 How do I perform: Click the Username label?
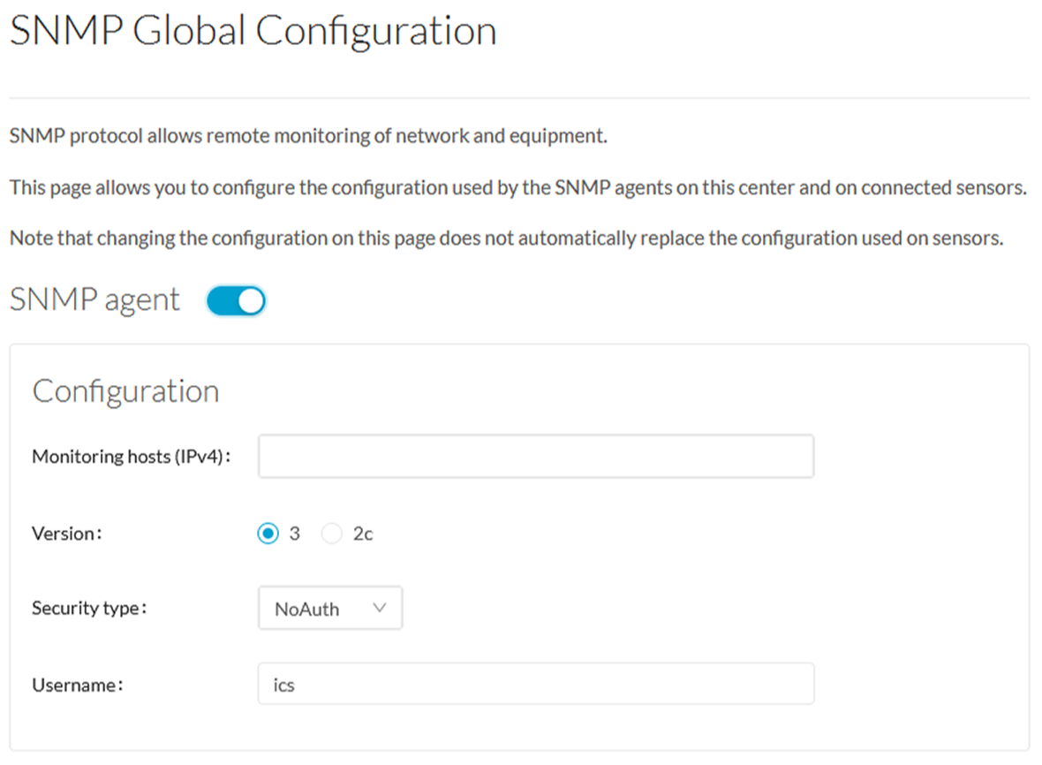pos(65,683)
